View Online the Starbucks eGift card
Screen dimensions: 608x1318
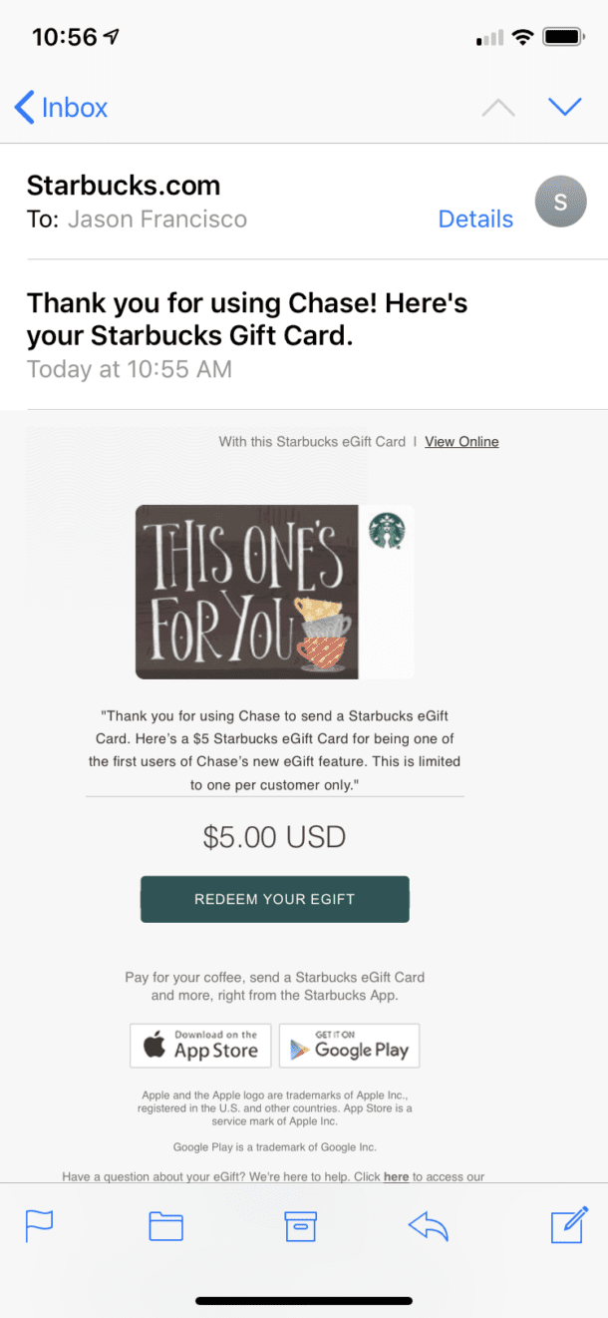[461, 441]
